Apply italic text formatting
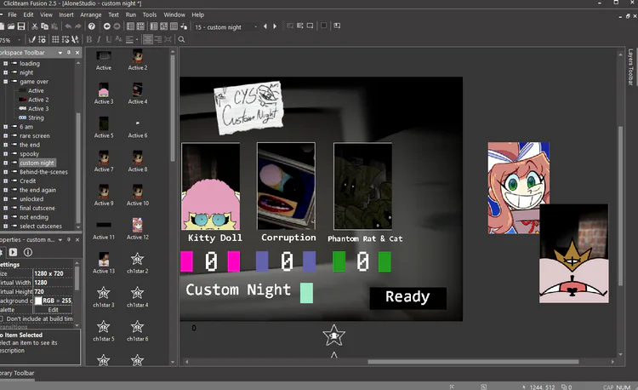Viewport: 638px width, 390px height. click(99, 39)
